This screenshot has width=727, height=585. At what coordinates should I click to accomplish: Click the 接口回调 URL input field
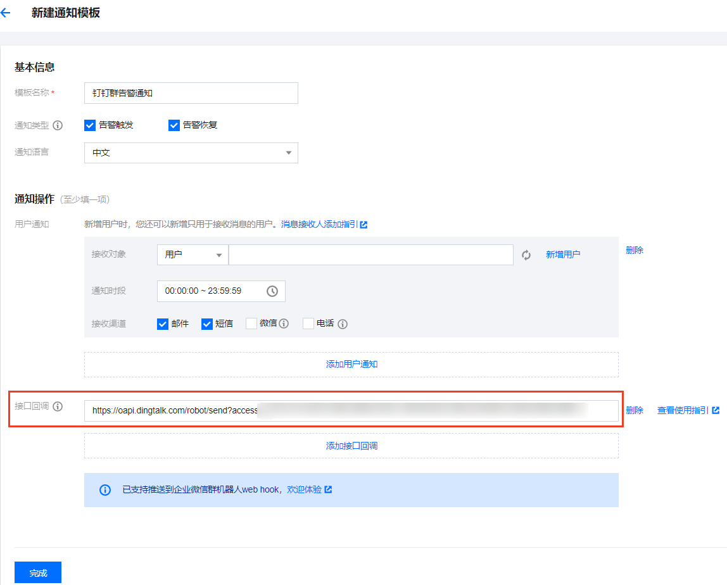351,411
